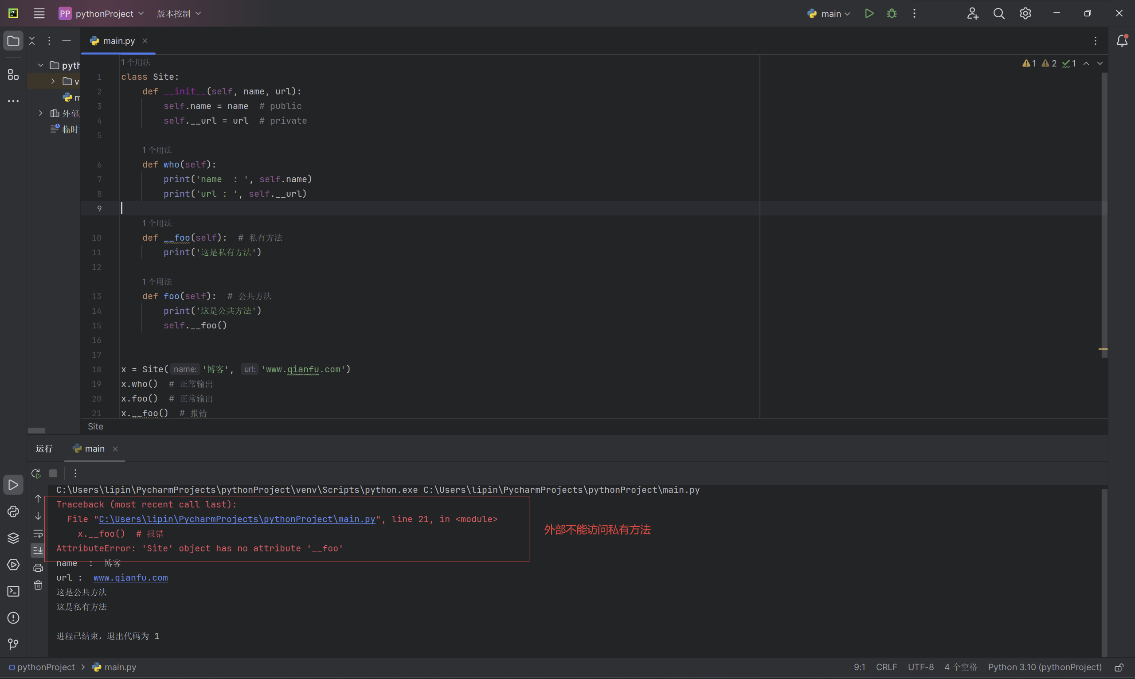Image resolution: width=1135 pixels, height=679 pixels.
Task: Open line:column 9:1 go-to dialog
Action: 859,667
